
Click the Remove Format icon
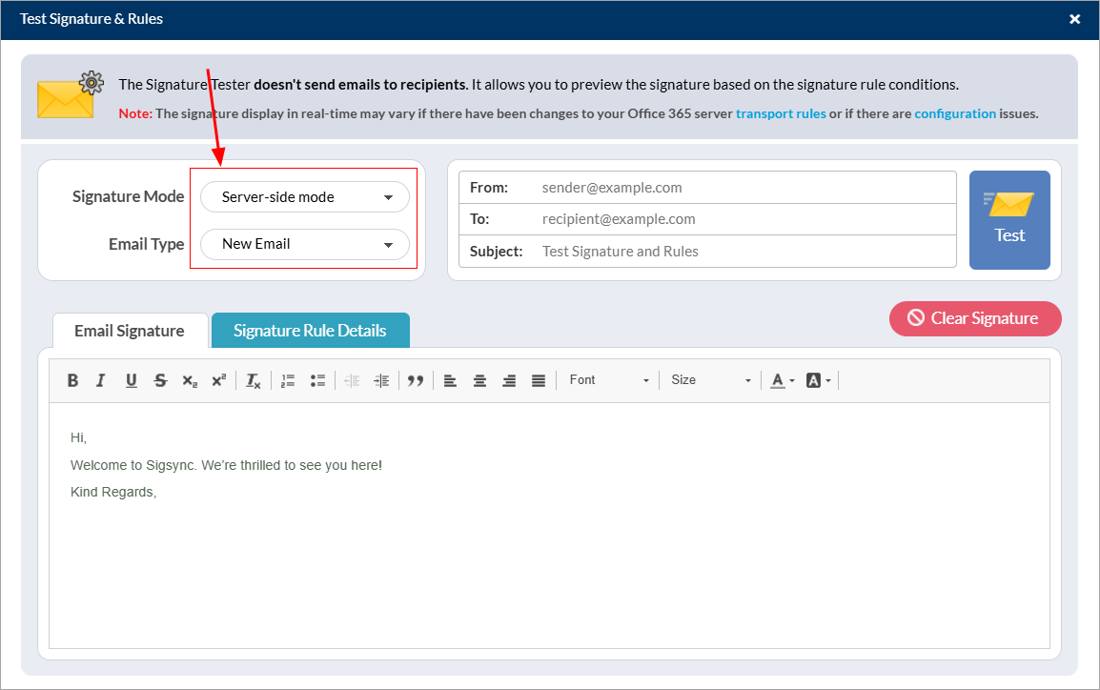pos(253,380)
